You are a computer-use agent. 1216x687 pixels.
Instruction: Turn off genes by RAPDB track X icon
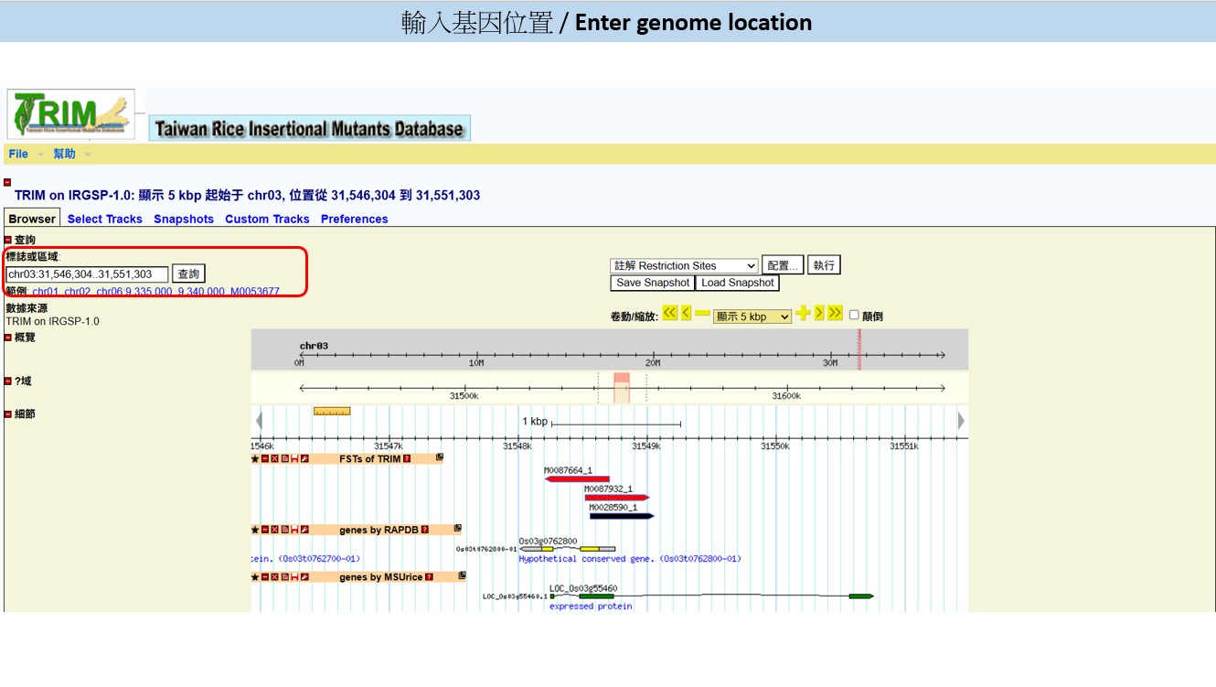point(275,531)
